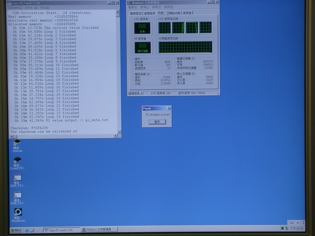Click the 'PI value output -> pi_data.txt' line
This screenshot has height=236, width=315.
click(x=61, y=120)
